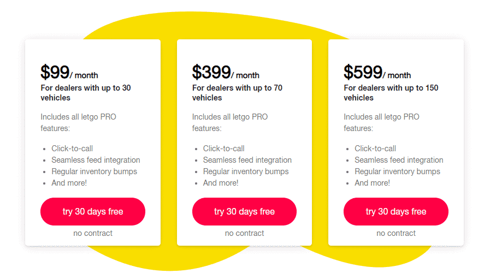Start the free trial for the $399 plan
This screenshot has height=279, width=490.
[x=244, y=211]
